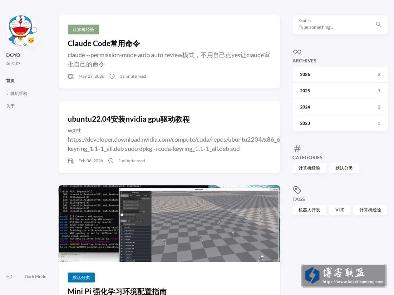394x295 pixels.
Task: Open the 2024 archive entry
Action: pos(340,107)
